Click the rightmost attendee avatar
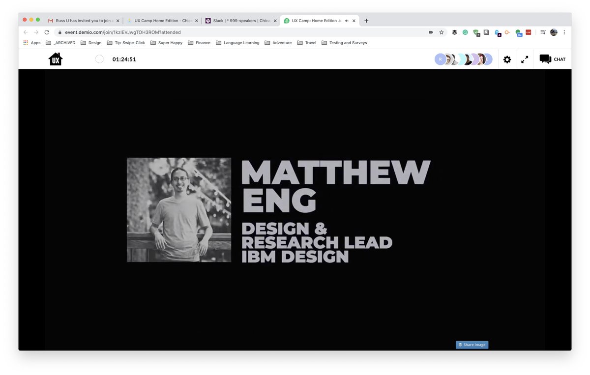 (488, 59)
